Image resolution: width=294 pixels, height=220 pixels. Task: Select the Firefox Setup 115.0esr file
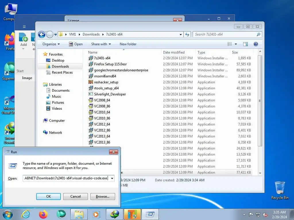point(110,64)
